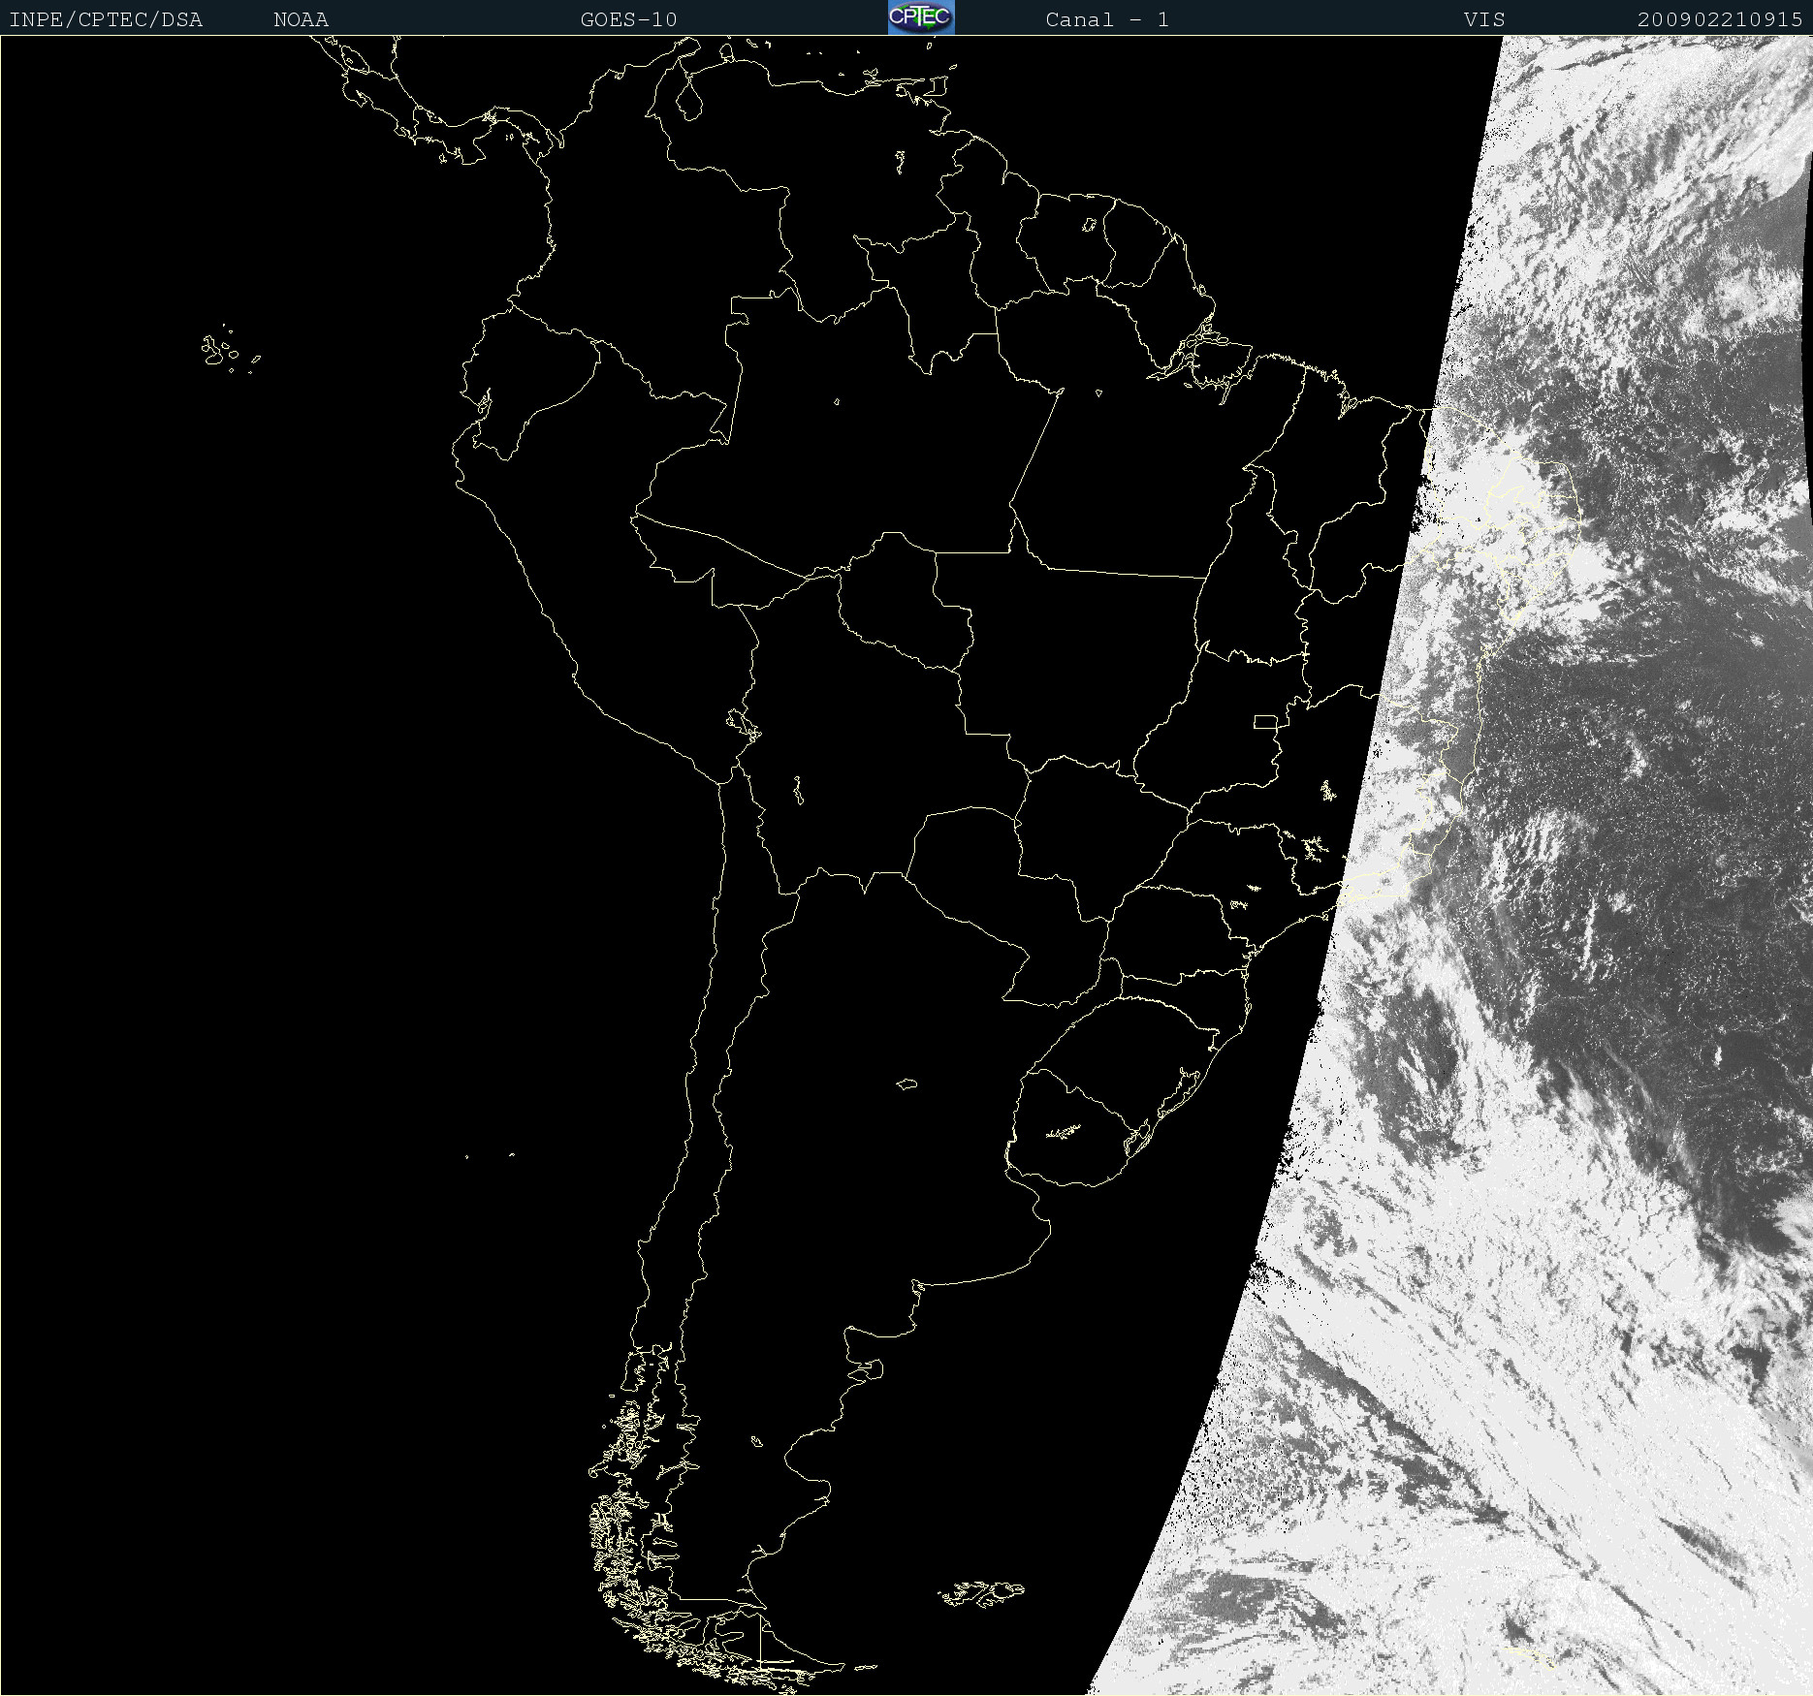The width and height of the screenshot is (1813, 1696).
Task: Click the VIS channel label
Action: coord(1484,19)
